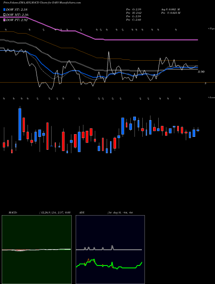
Task: Open the green MACD chart panel
Action: 37,250
